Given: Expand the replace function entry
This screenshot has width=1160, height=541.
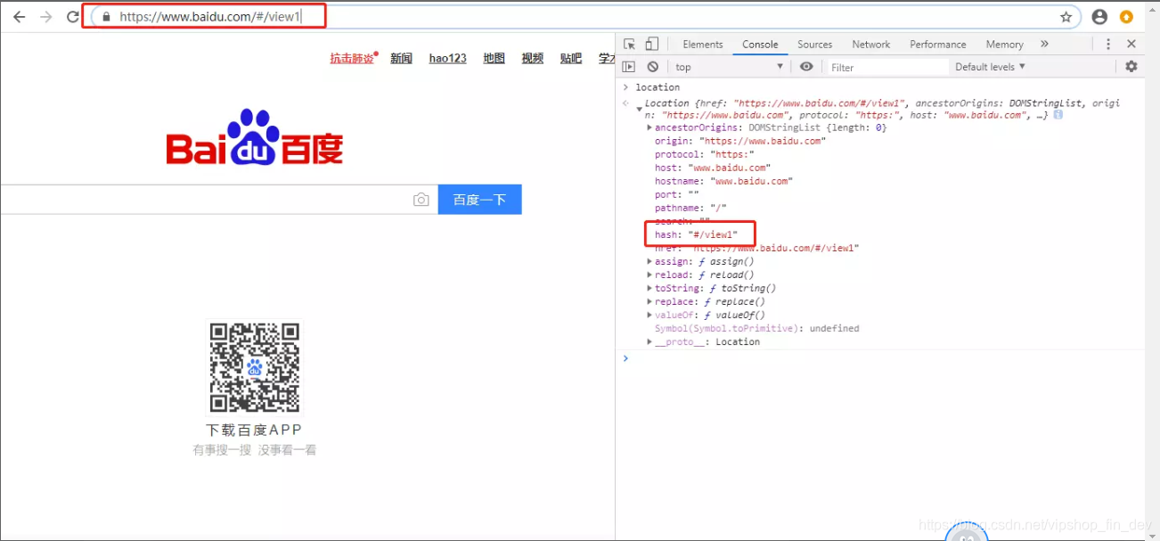Looking at the screenshot, I should tap(649, 301).
